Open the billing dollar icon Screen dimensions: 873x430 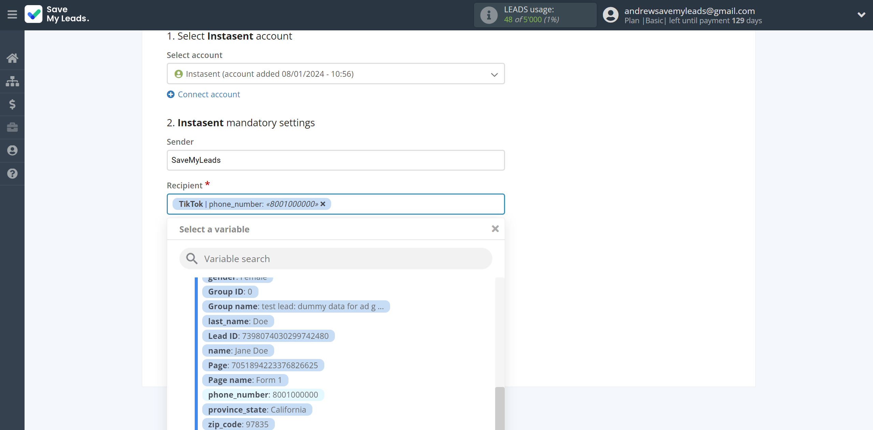(12, 104)
